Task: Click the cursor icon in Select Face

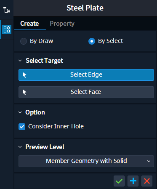Action: coord(24,92)
